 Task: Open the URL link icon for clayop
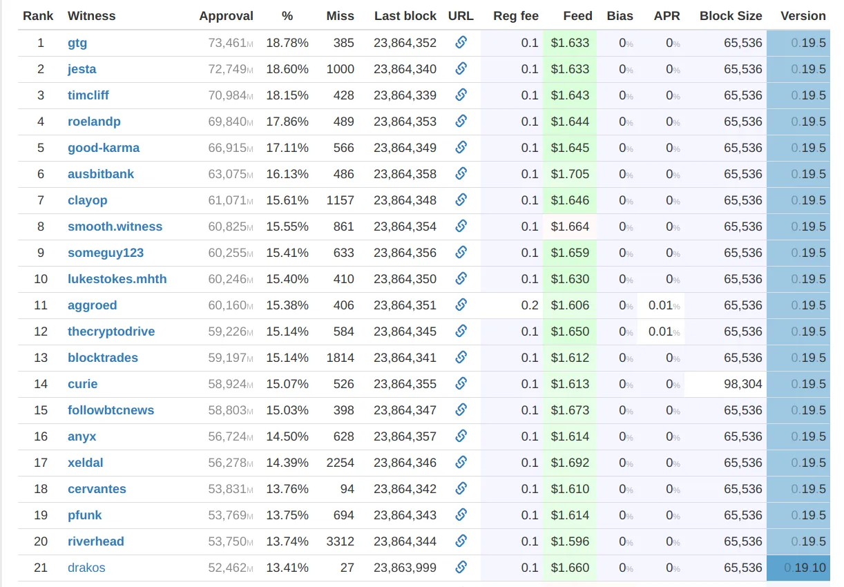461,200
